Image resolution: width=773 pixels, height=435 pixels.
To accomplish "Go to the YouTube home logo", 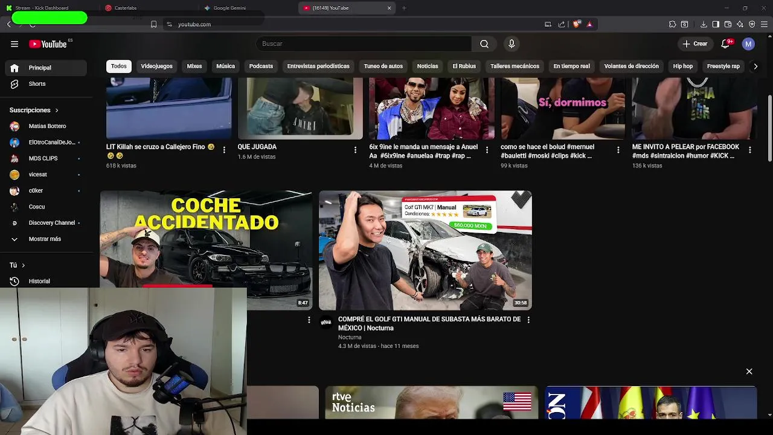I will [x=48, y=43].
